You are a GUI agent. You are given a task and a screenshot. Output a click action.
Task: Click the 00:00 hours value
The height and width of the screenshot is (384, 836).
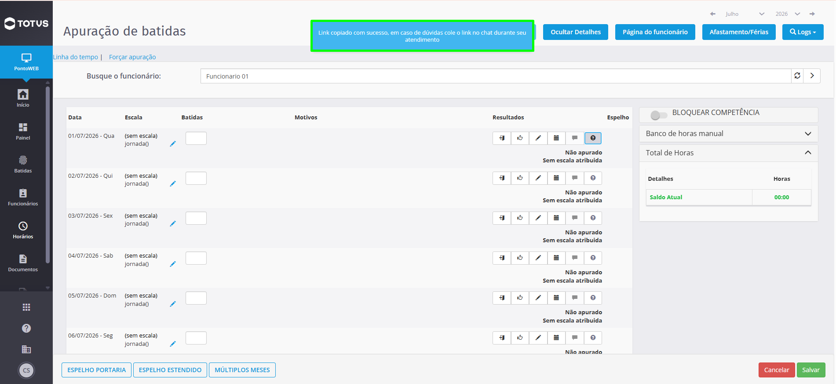click(x=781, y=197)
